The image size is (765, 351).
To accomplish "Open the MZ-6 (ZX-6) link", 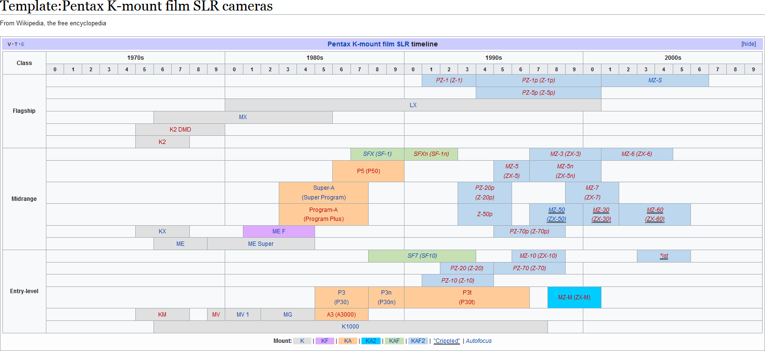I will [x=637, y=154].
